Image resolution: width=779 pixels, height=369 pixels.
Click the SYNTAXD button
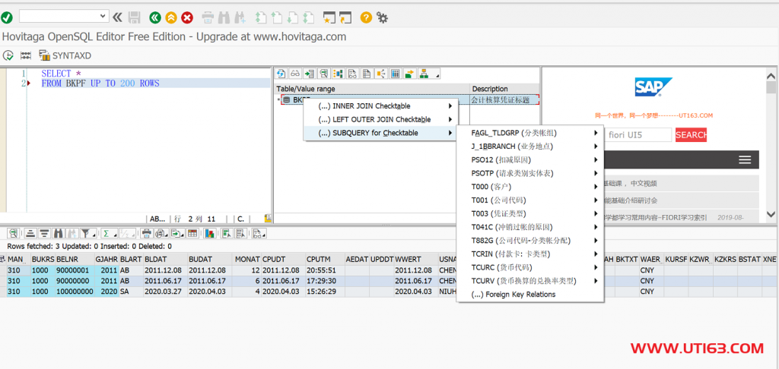65,55
